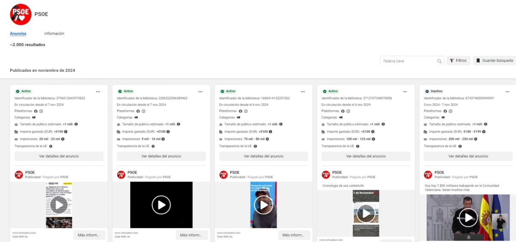Play the Cronología de una catástrofe video

click(x=366, y=213)
